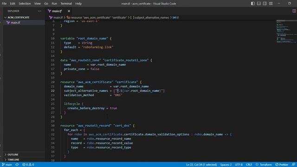The image size is (297, 167).
Task: Open main.tf in the Explorer tree
Action: pos(24,23)
